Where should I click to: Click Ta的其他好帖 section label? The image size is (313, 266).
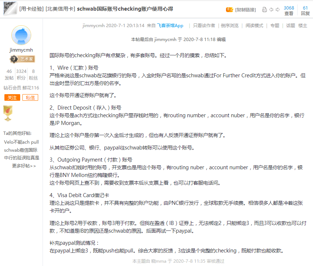17,133
